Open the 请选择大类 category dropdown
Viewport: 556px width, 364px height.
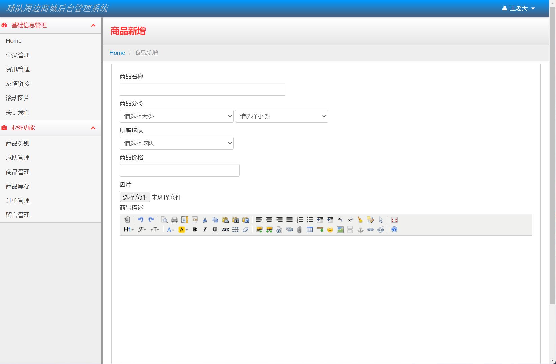177,116
